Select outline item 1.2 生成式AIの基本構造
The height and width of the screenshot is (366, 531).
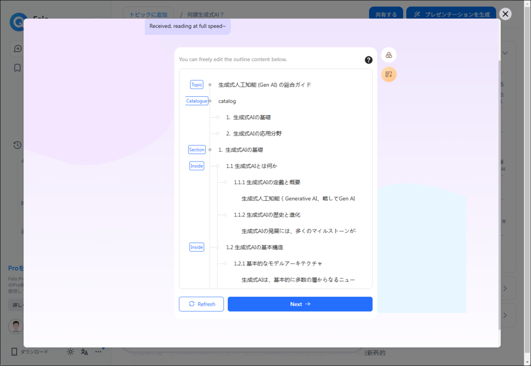254,247
